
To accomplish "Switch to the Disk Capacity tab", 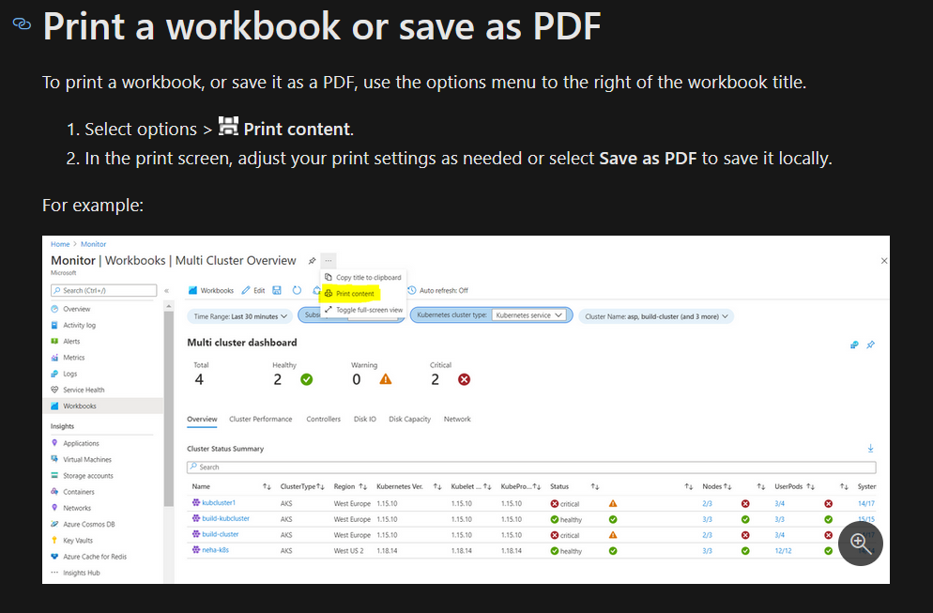I will (410, 419).
